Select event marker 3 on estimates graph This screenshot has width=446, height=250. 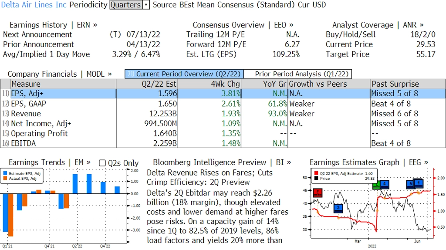tap(338, 208)
